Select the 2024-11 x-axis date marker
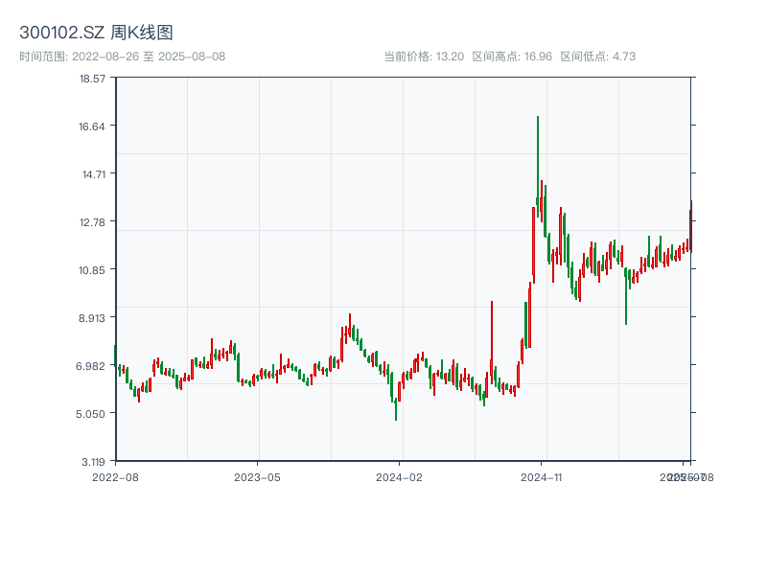The height and width of the screenshot is (575, 767). pyautogui.click(x=541, y=476)
